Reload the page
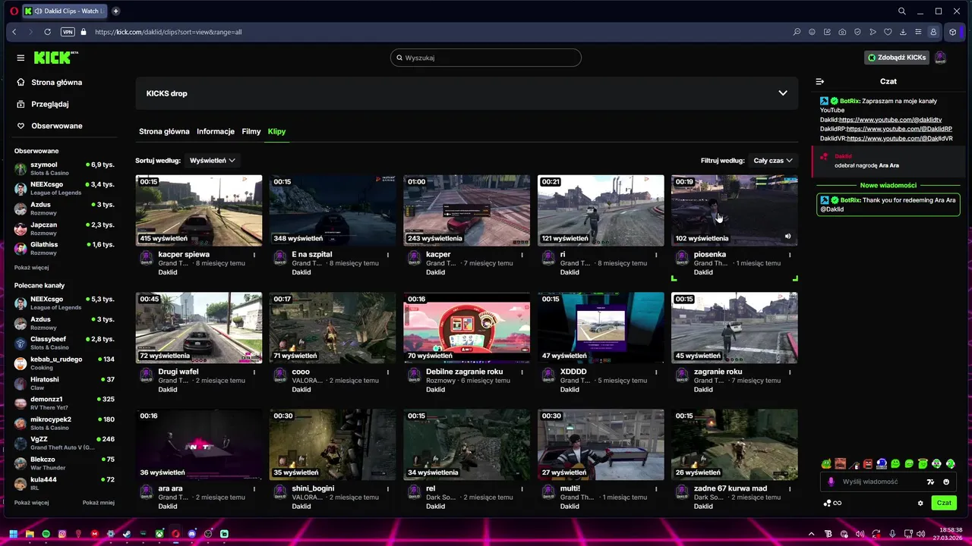Screen dimensions: 972x546 point(47,32)
